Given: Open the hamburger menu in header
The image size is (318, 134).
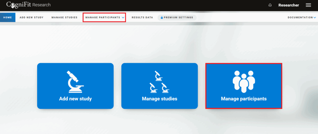Looking at the screenshot, I should (308, 5).
